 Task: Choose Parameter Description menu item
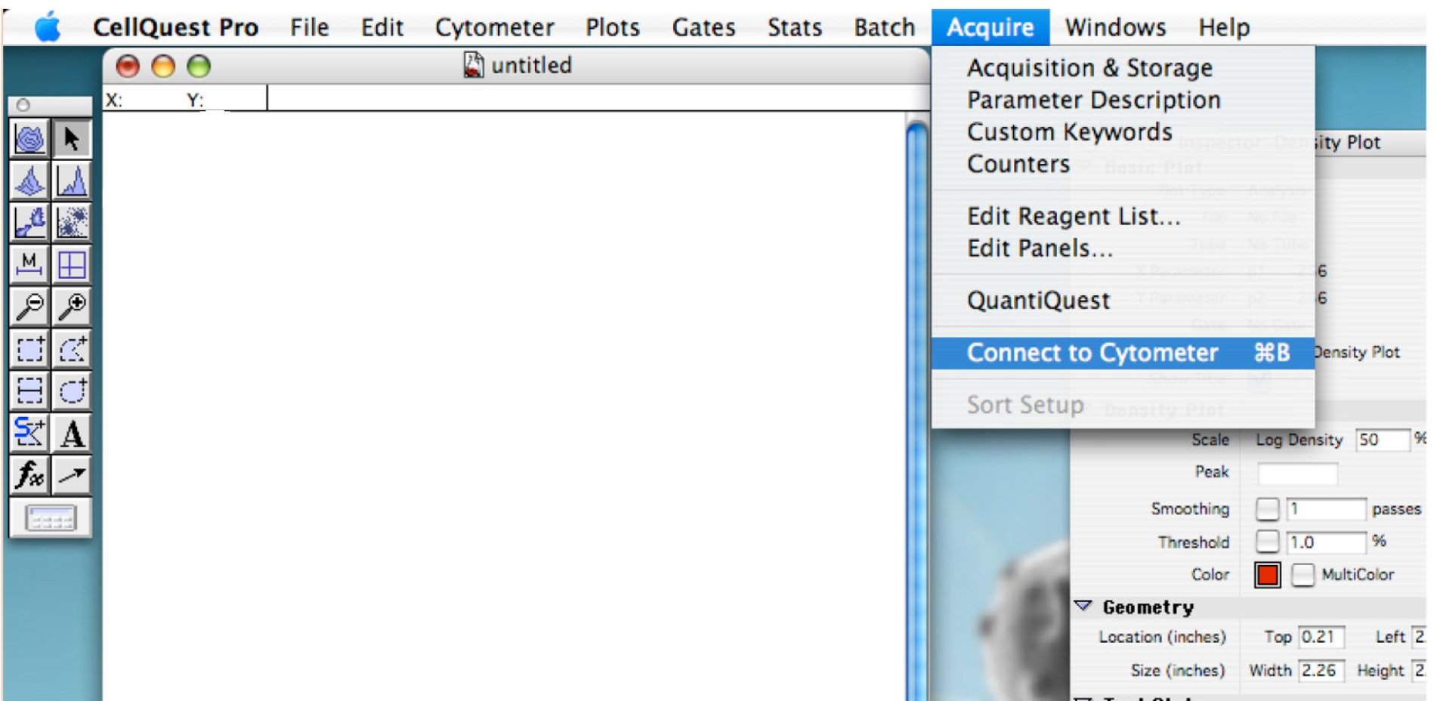tap(1123, 100)
